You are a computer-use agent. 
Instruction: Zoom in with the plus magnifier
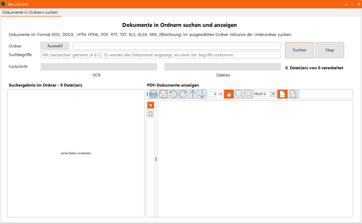point(249,94)
